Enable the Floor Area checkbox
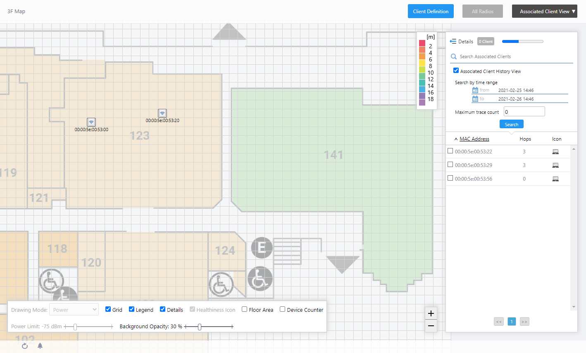Image resolution: width=586 pixels, height=353 pixels. (x=245, y=309)
